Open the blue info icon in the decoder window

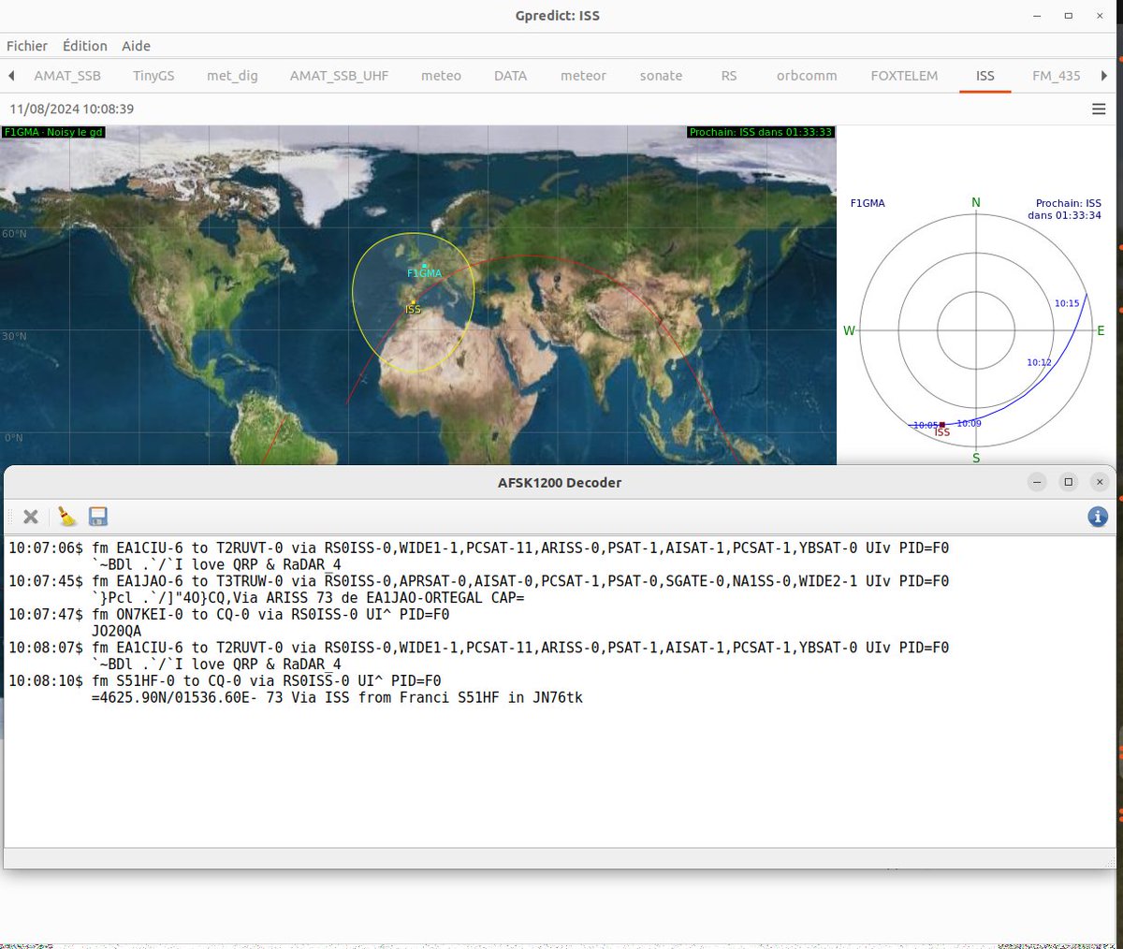1096,516
